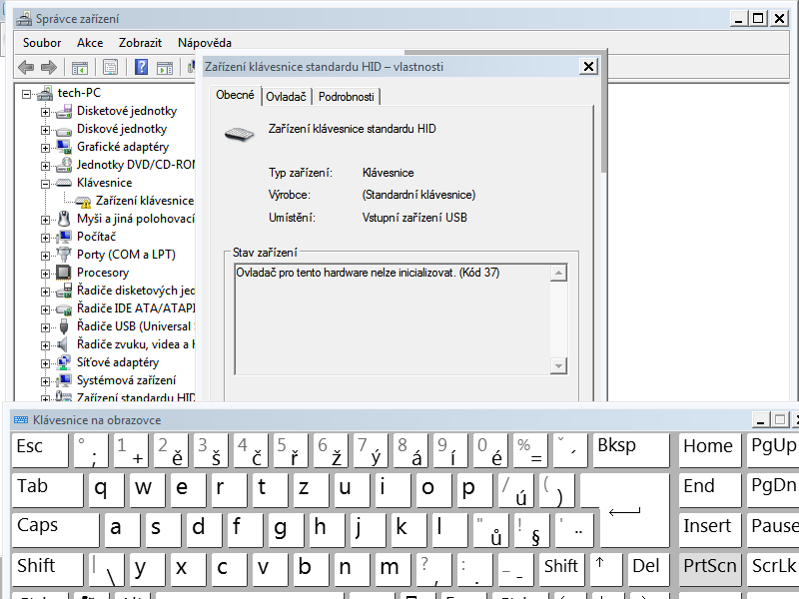Click the Forward arrow toolbar icon
Image resolution: width=799 pixels, height=599 pixels.
pos(48,67)
